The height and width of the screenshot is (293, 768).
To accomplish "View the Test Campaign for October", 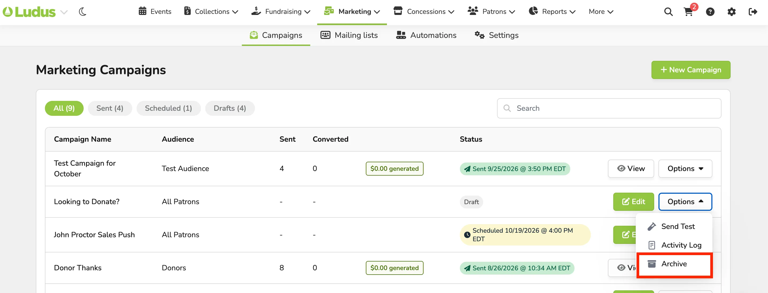I will tap(631, 169).
